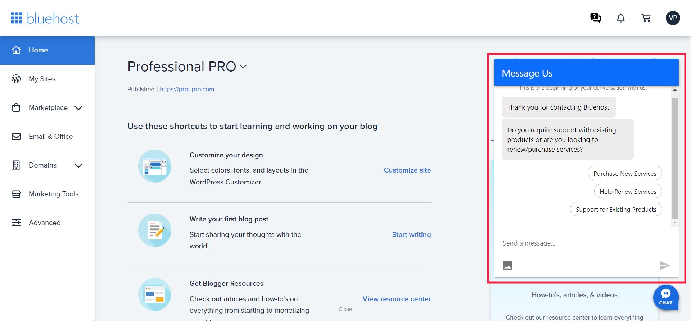
Task: Click the Marketplace shopping bag icon
Action: [x=16, y=107]
